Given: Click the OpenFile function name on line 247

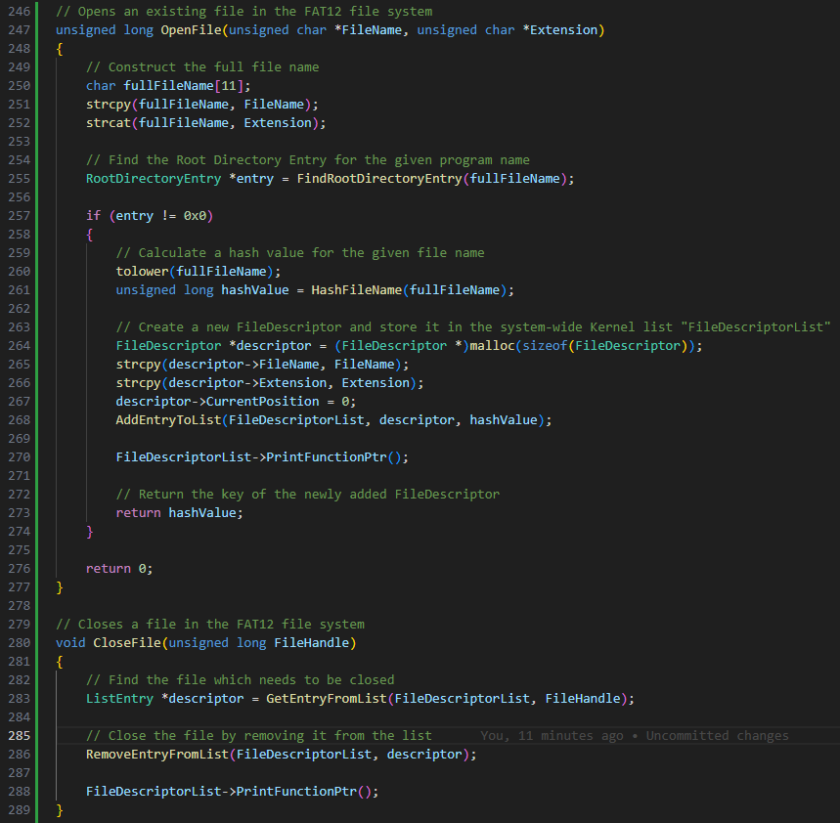Looking at the screenshot, I should [192, 30].
